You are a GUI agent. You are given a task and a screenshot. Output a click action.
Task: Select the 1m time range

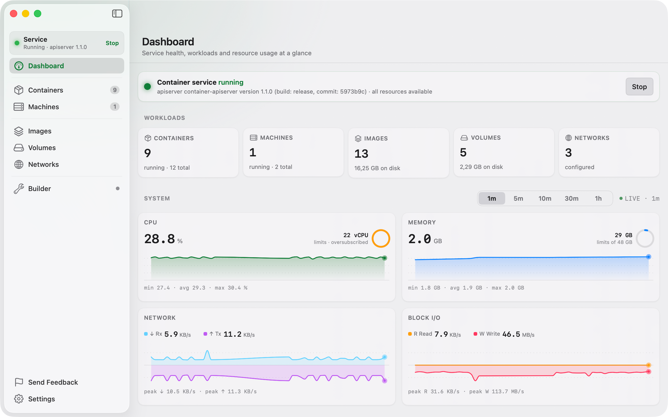(492, 198)
